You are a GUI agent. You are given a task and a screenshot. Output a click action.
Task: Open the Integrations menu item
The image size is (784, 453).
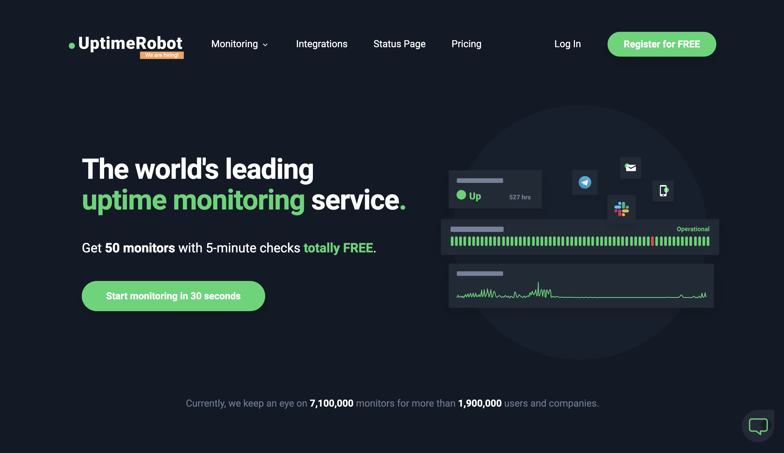click(x=322, y=44)
